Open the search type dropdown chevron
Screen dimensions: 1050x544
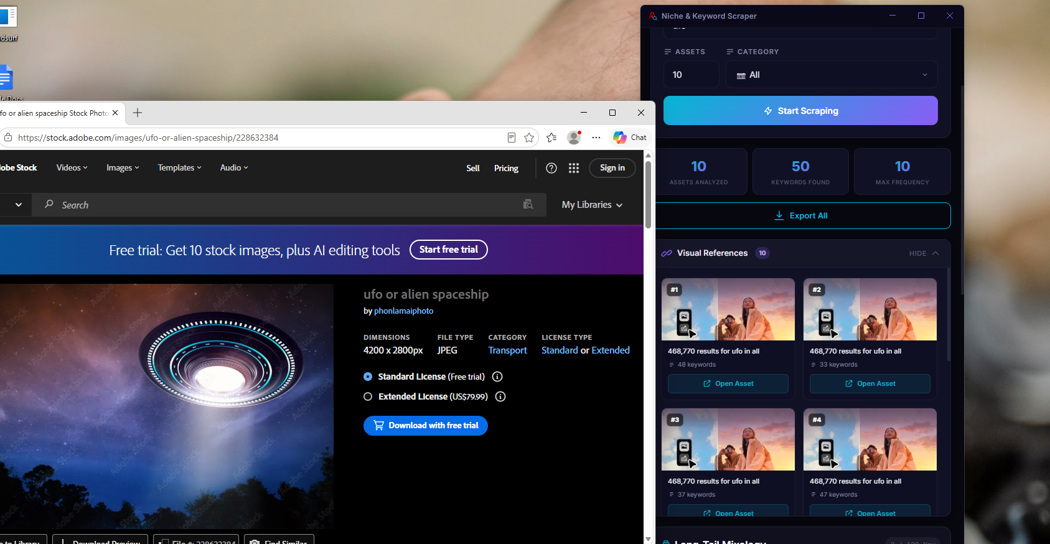click(x=19, y=205)
